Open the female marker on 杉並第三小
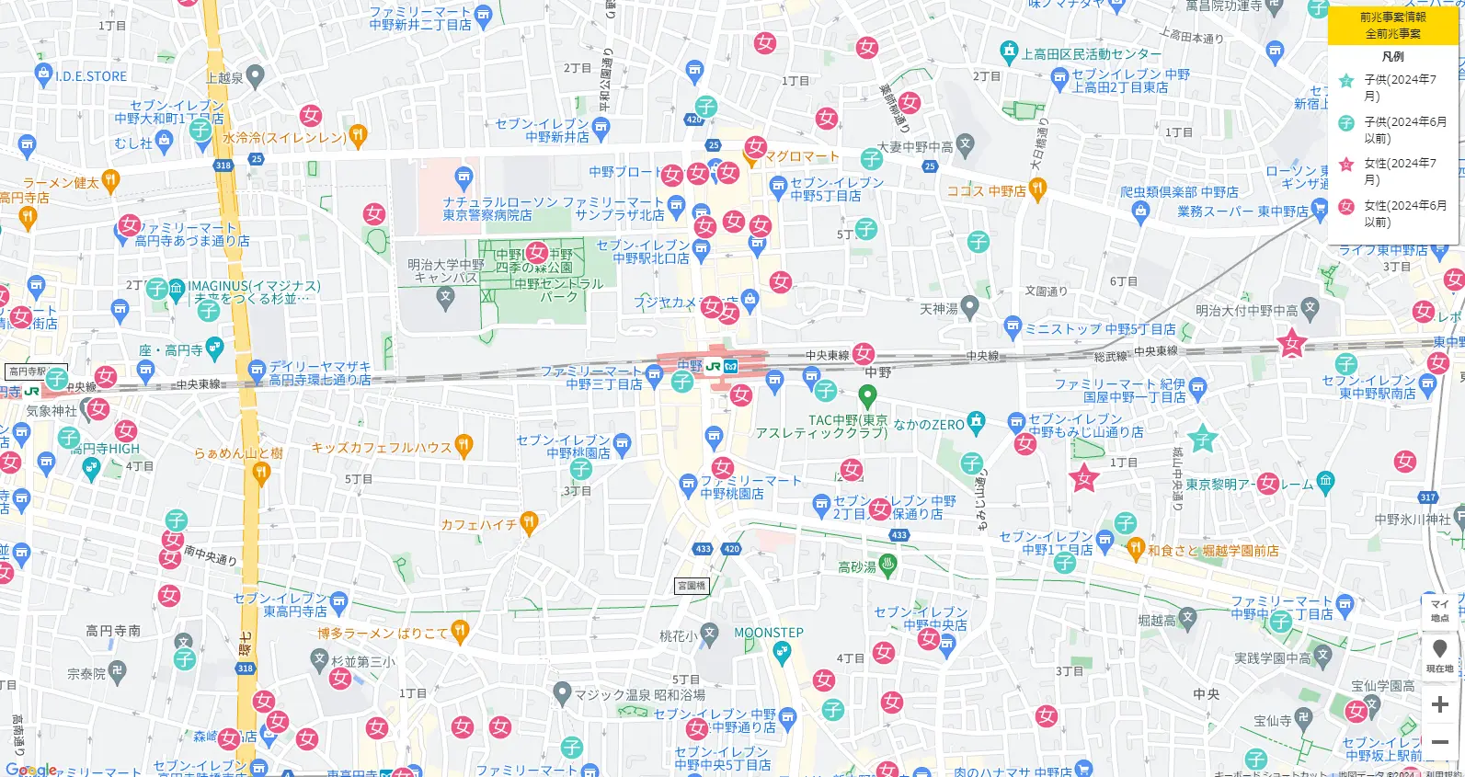The image size is (1465, 777). click(340, 679)
